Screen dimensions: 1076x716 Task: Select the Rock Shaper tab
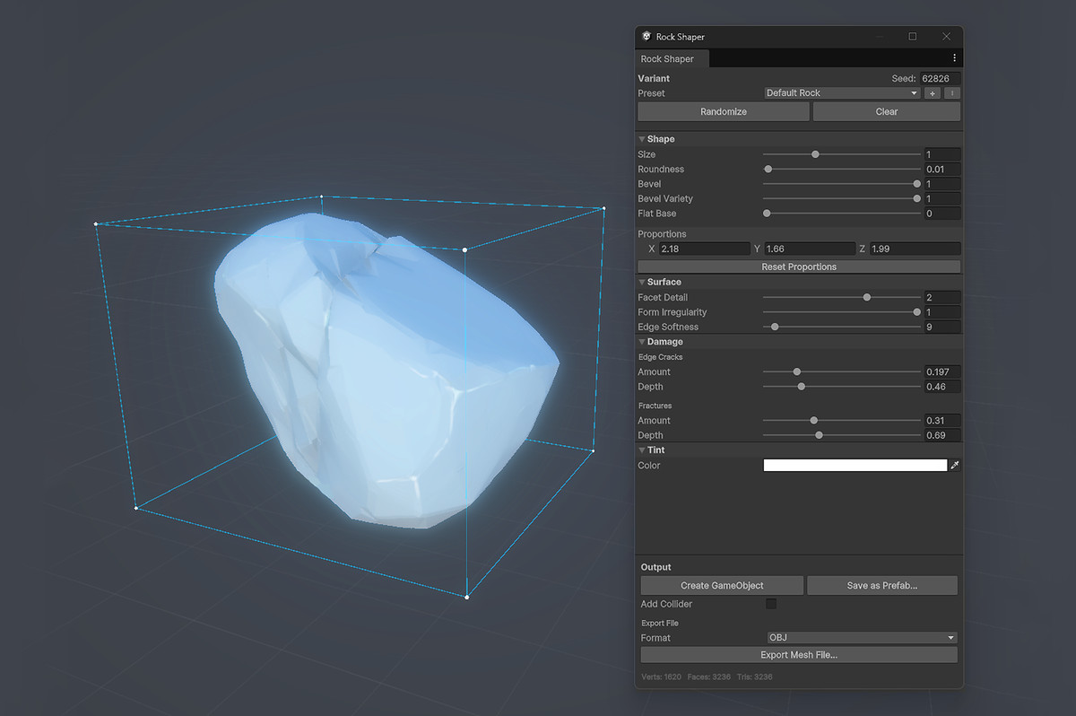672,59
